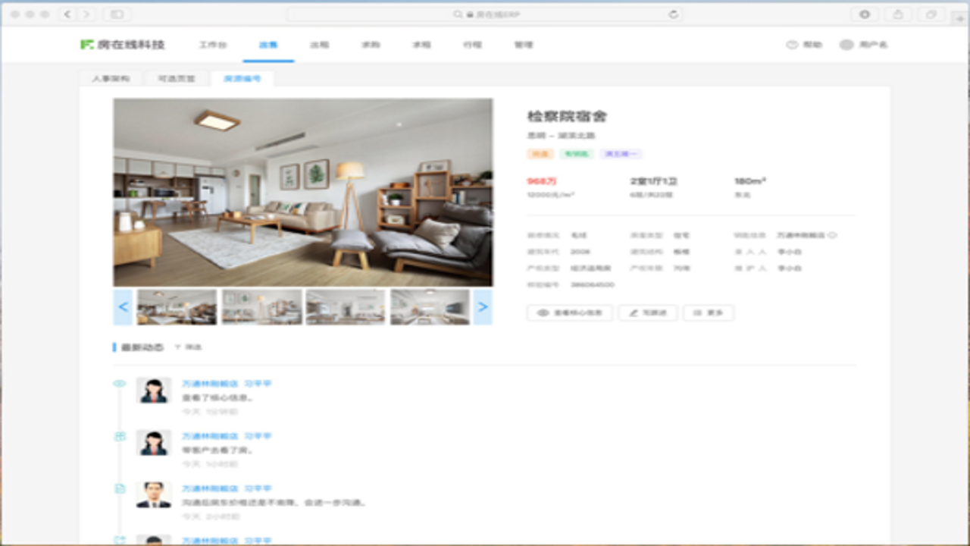The image size is (970, 546).
Task: Click the 最新动态 section heading
Action: [142, 347]
